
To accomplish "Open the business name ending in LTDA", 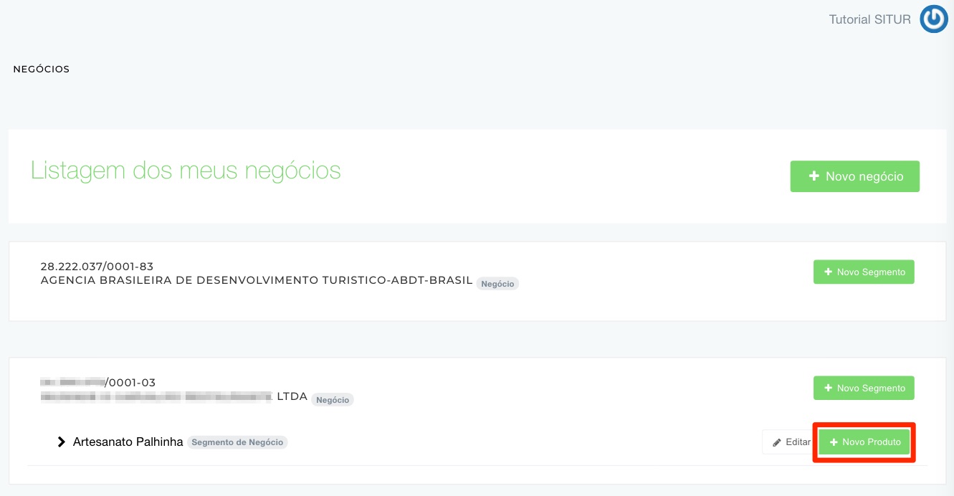I will pos(173,396).
